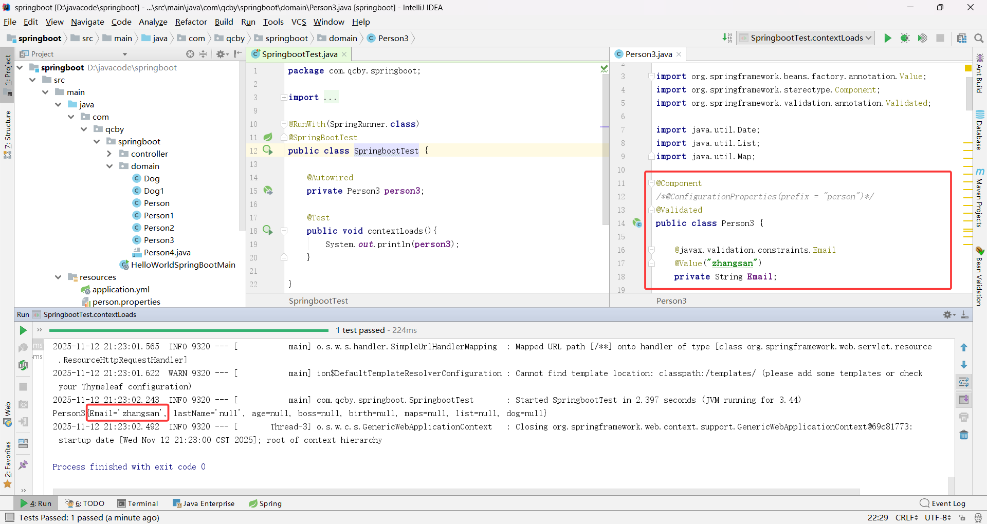Open Java Enterprise tool window button
The image size is (987, 524).
tap(204, 503)
